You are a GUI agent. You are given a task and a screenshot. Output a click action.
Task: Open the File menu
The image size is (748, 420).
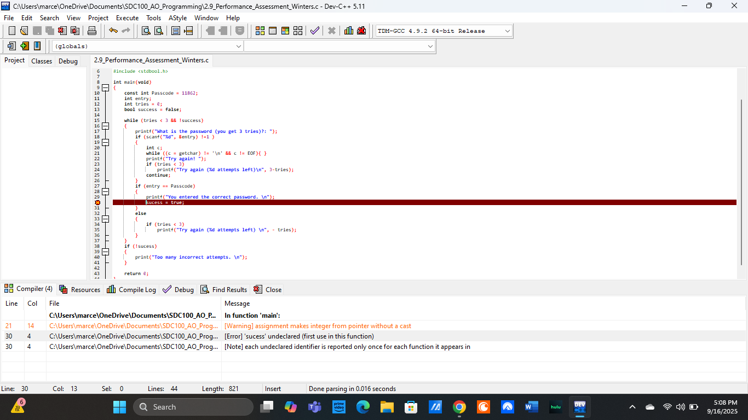pyautogui.click(x=9, y=18)
